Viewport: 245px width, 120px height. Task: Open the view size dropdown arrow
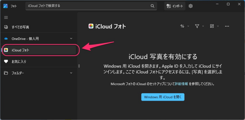(218, 26)
